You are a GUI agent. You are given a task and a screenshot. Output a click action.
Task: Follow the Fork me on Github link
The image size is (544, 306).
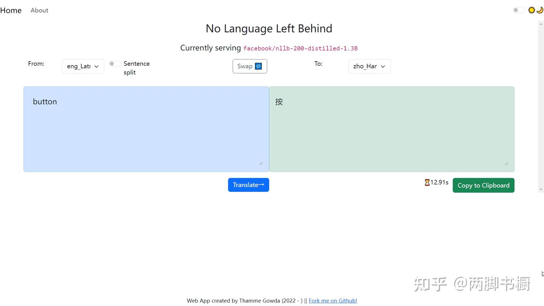(x=333, y=301)
